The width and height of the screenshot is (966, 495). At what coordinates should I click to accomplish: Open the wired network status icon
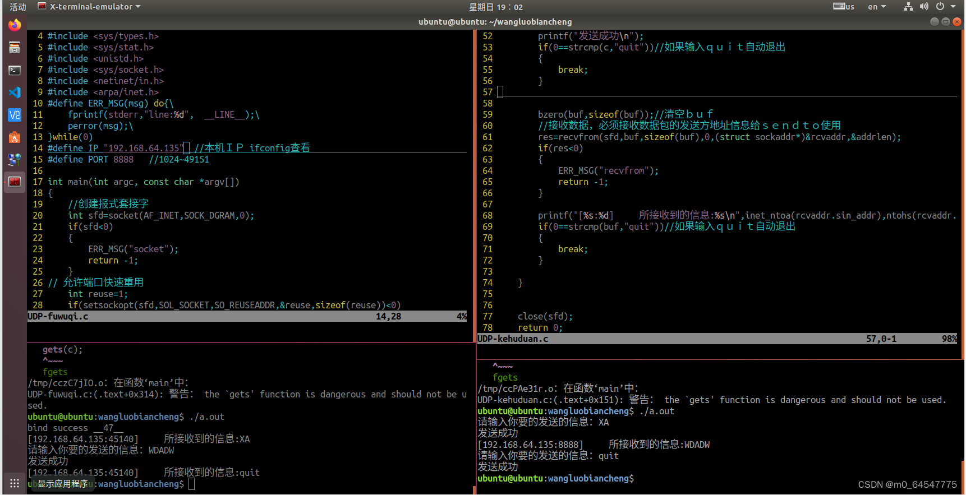(x=908, y=7)
